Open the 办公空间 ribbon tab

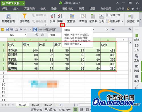[106, 9]
